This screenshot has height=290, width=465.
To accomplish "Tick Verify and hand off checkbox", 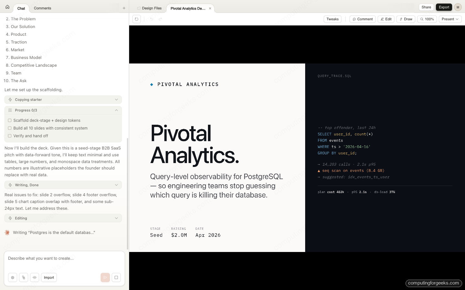I will [10, 136].
